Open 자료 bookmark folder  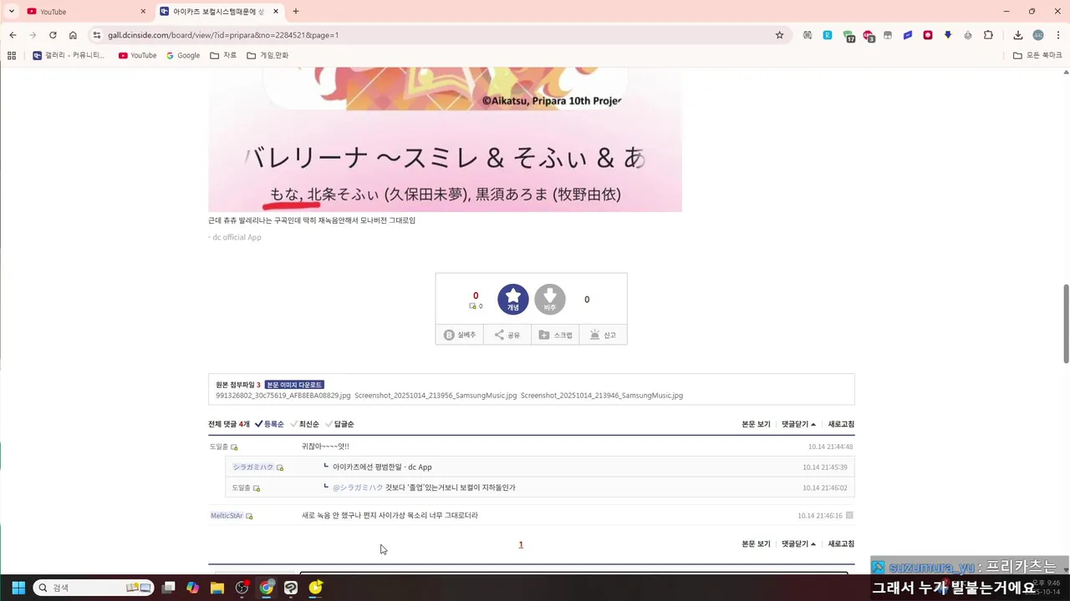223,56
